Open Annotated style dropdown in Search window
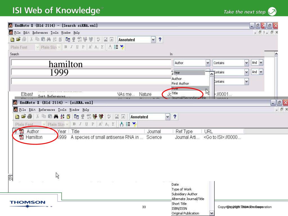Viewport: 288px width, 216px height. click(153, 40)
